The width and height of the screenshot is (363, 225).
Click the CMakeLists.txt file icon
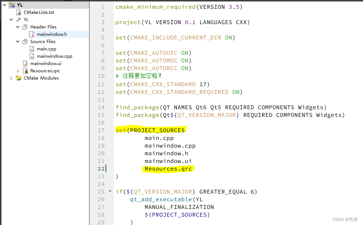[19, 12]
